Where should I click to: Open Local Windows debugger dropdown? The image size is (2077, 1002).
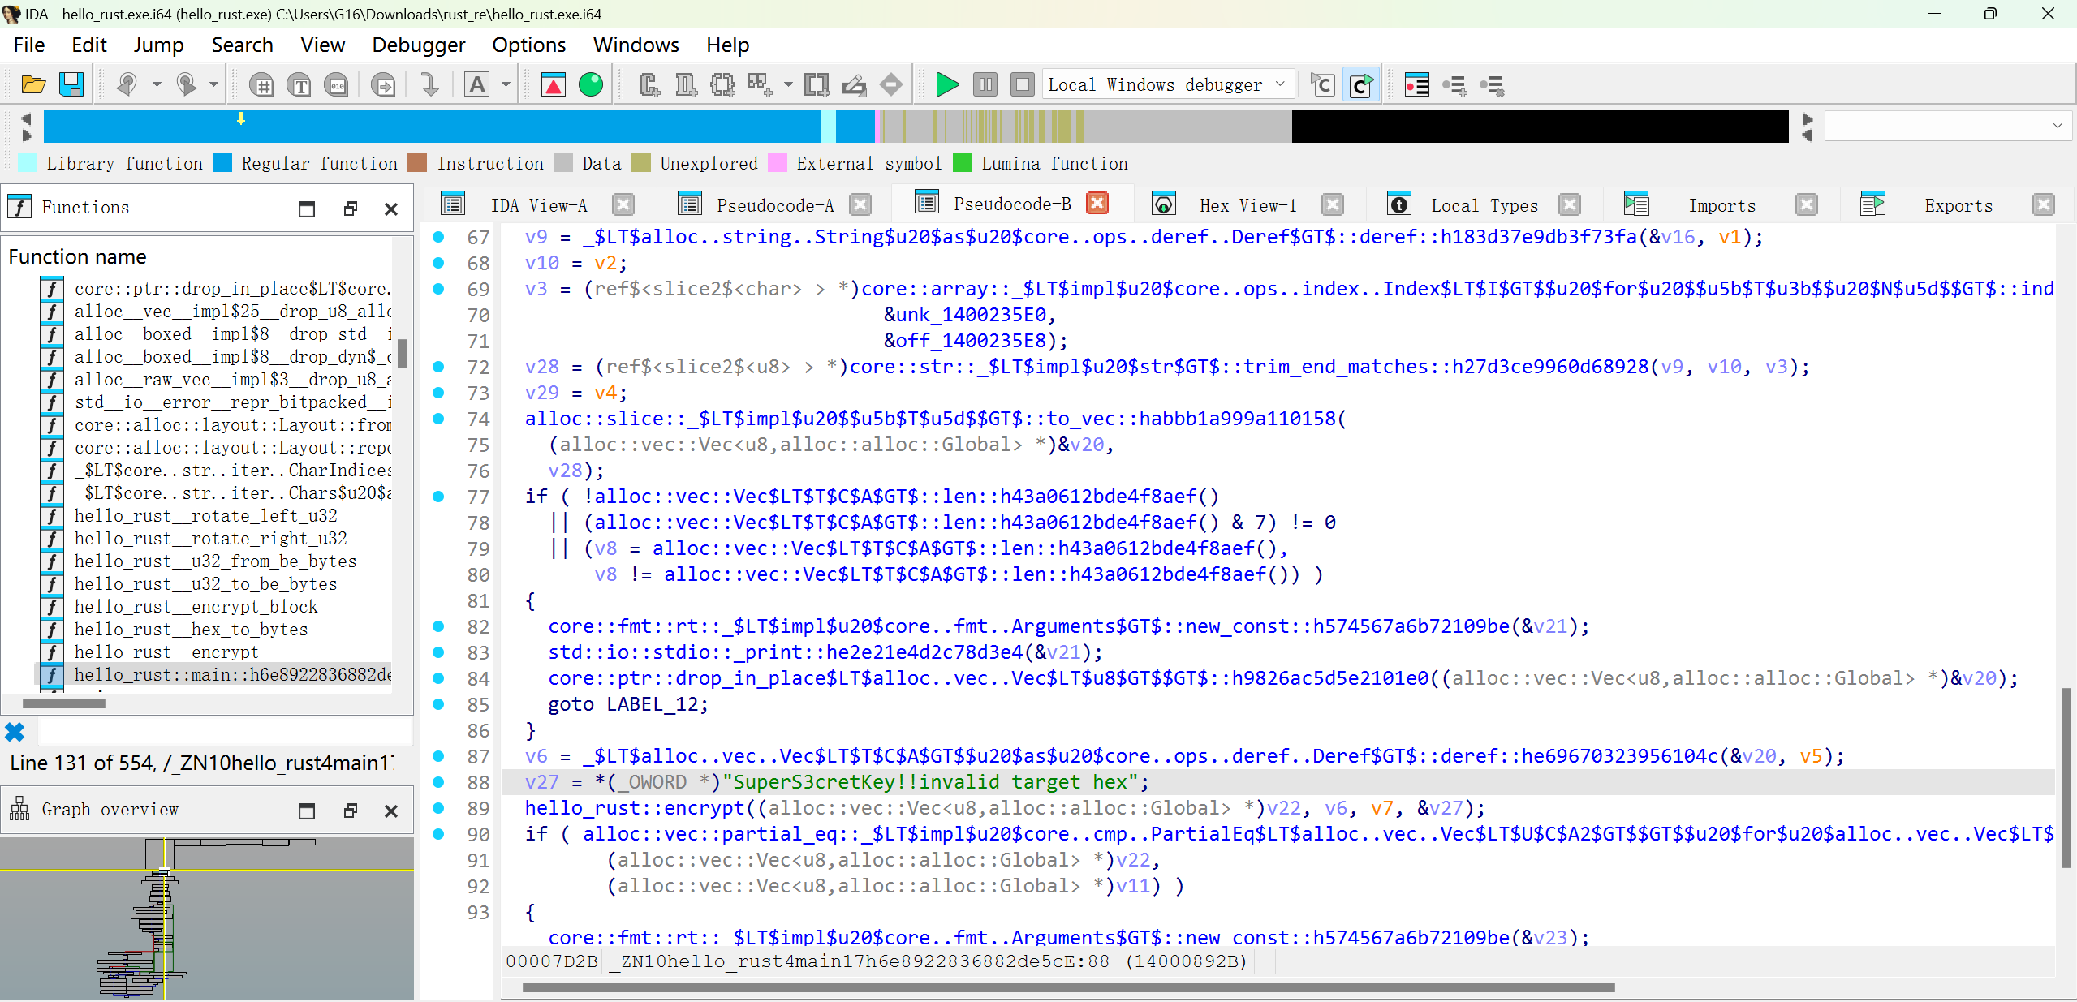(1280, 84)
